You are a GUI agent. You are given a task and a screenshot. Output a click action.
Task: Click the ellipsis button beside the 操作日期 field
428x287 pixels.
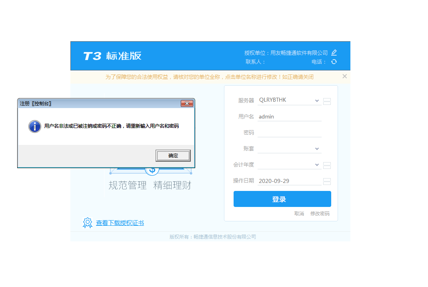point(327,181)
